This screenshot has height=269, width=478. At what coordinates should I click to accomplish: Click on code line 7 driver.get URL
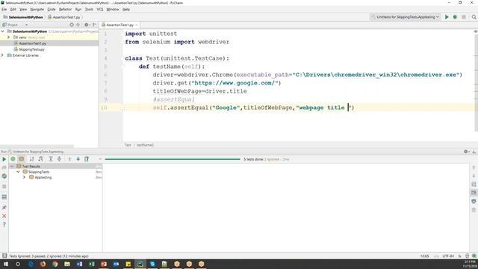217,83
